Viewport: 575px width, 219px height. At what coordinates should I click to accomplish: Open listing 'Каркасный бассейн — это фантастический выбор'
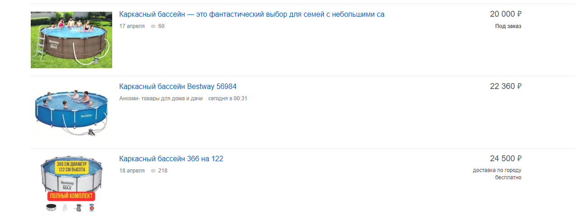coord(252,14)
